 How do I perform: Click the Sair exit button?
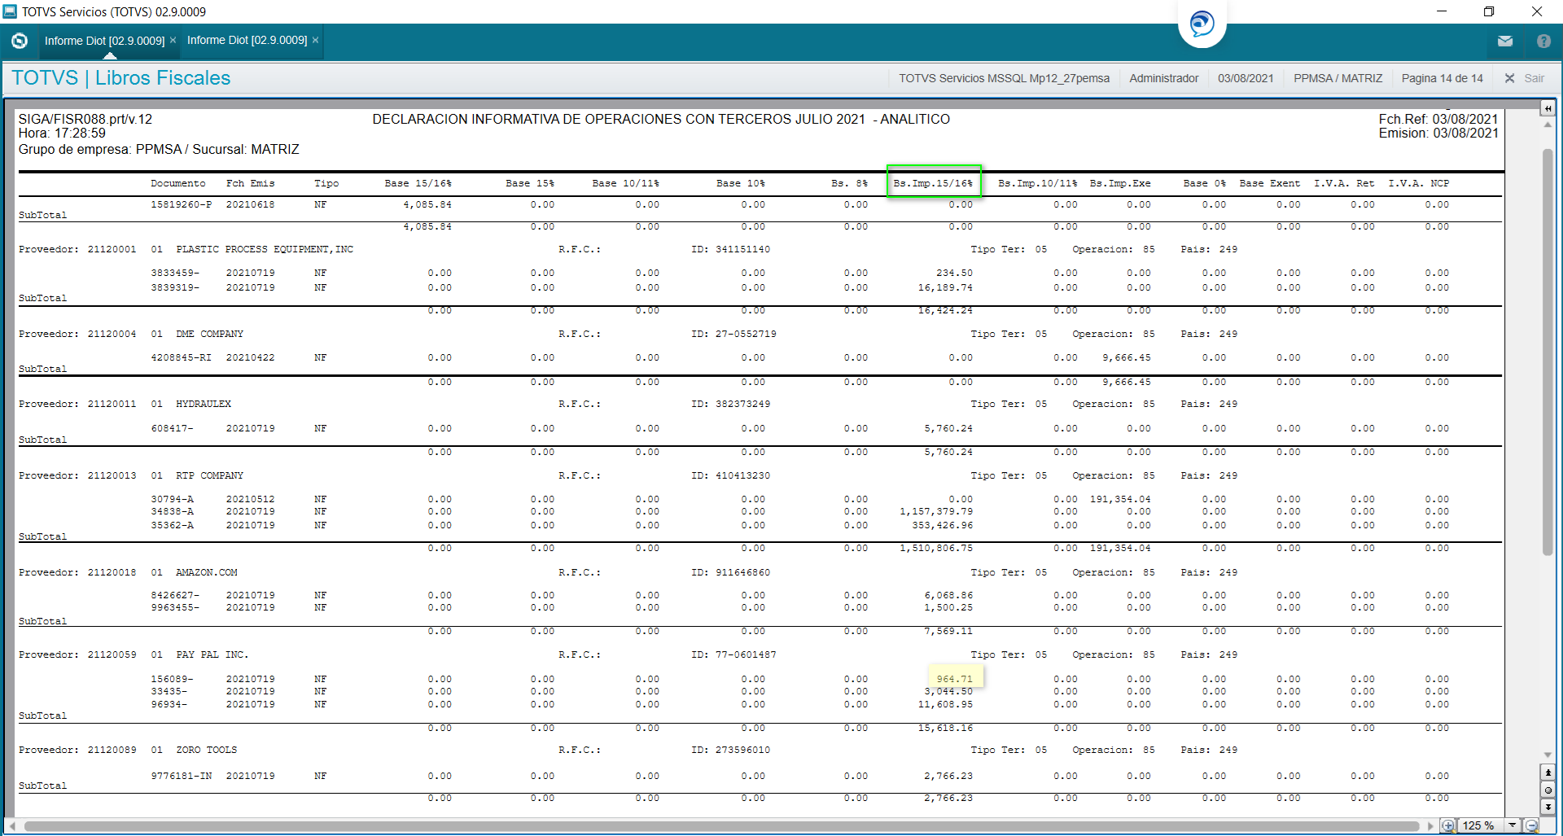[1525, 78]
